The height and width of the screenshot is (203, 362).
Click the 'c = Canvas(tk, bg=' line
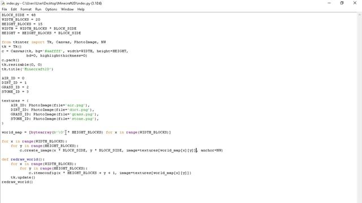[x=65, y=51]
